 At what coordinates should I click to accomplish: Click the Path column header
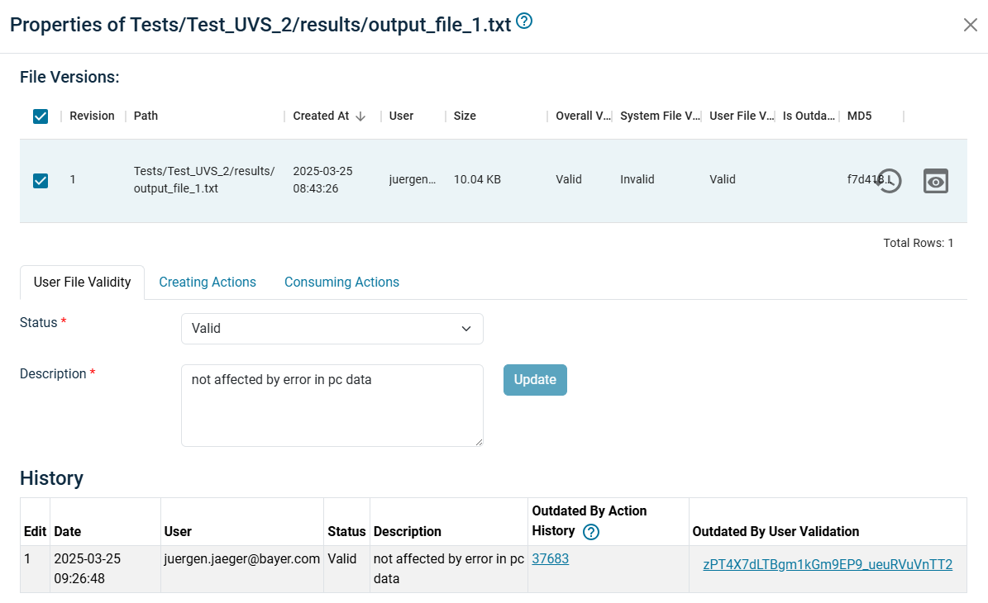pyautogui.click(x=146, y=116)
